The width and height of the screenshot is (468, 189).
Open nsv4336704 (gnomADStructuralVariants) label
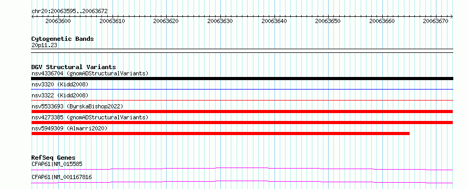coord(90,73)
